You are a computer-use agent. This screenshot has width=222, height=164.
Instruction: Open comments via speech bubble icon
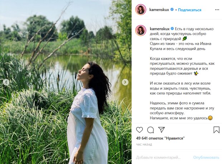[150, 130]
